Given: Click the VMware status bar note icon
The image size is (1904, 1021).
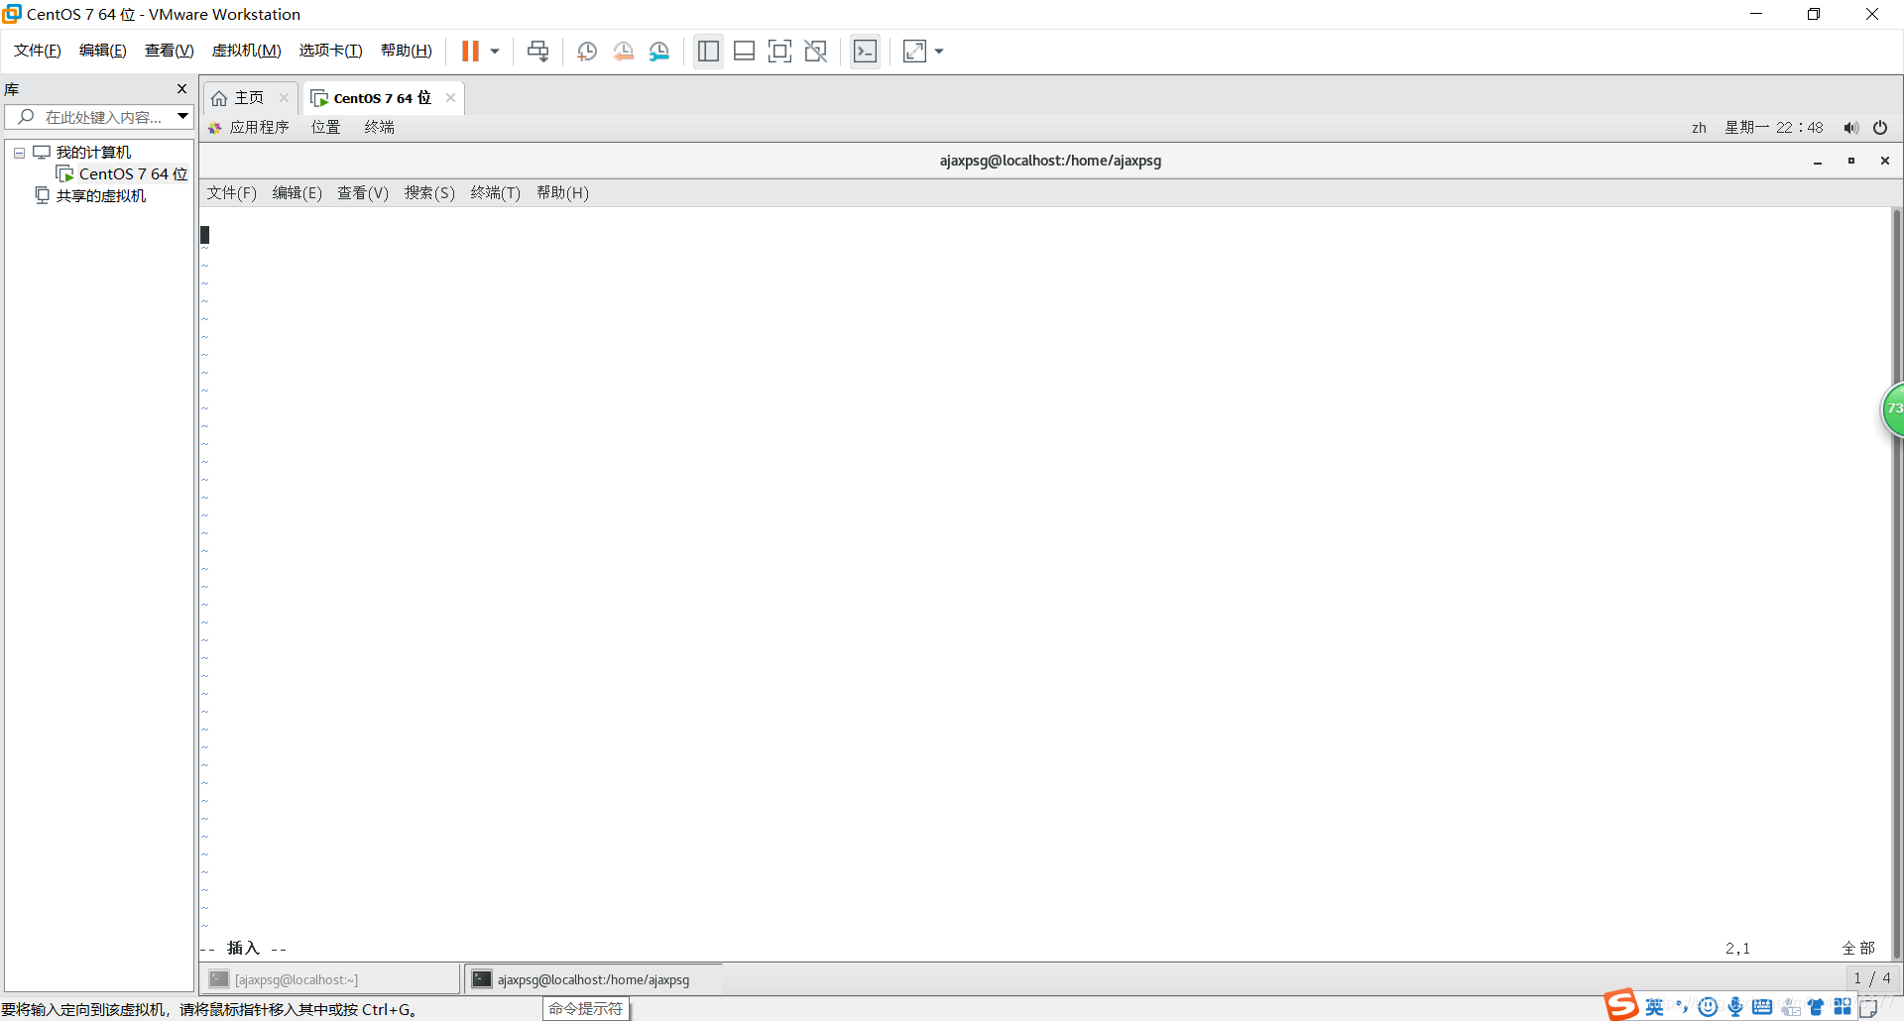Looking at the screenshot, I should point(1867,1008).
